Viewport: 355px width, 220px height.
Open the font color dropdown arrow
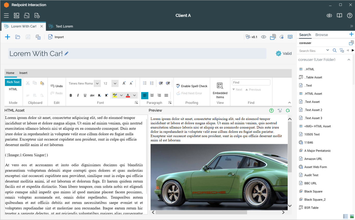[134, 95]
